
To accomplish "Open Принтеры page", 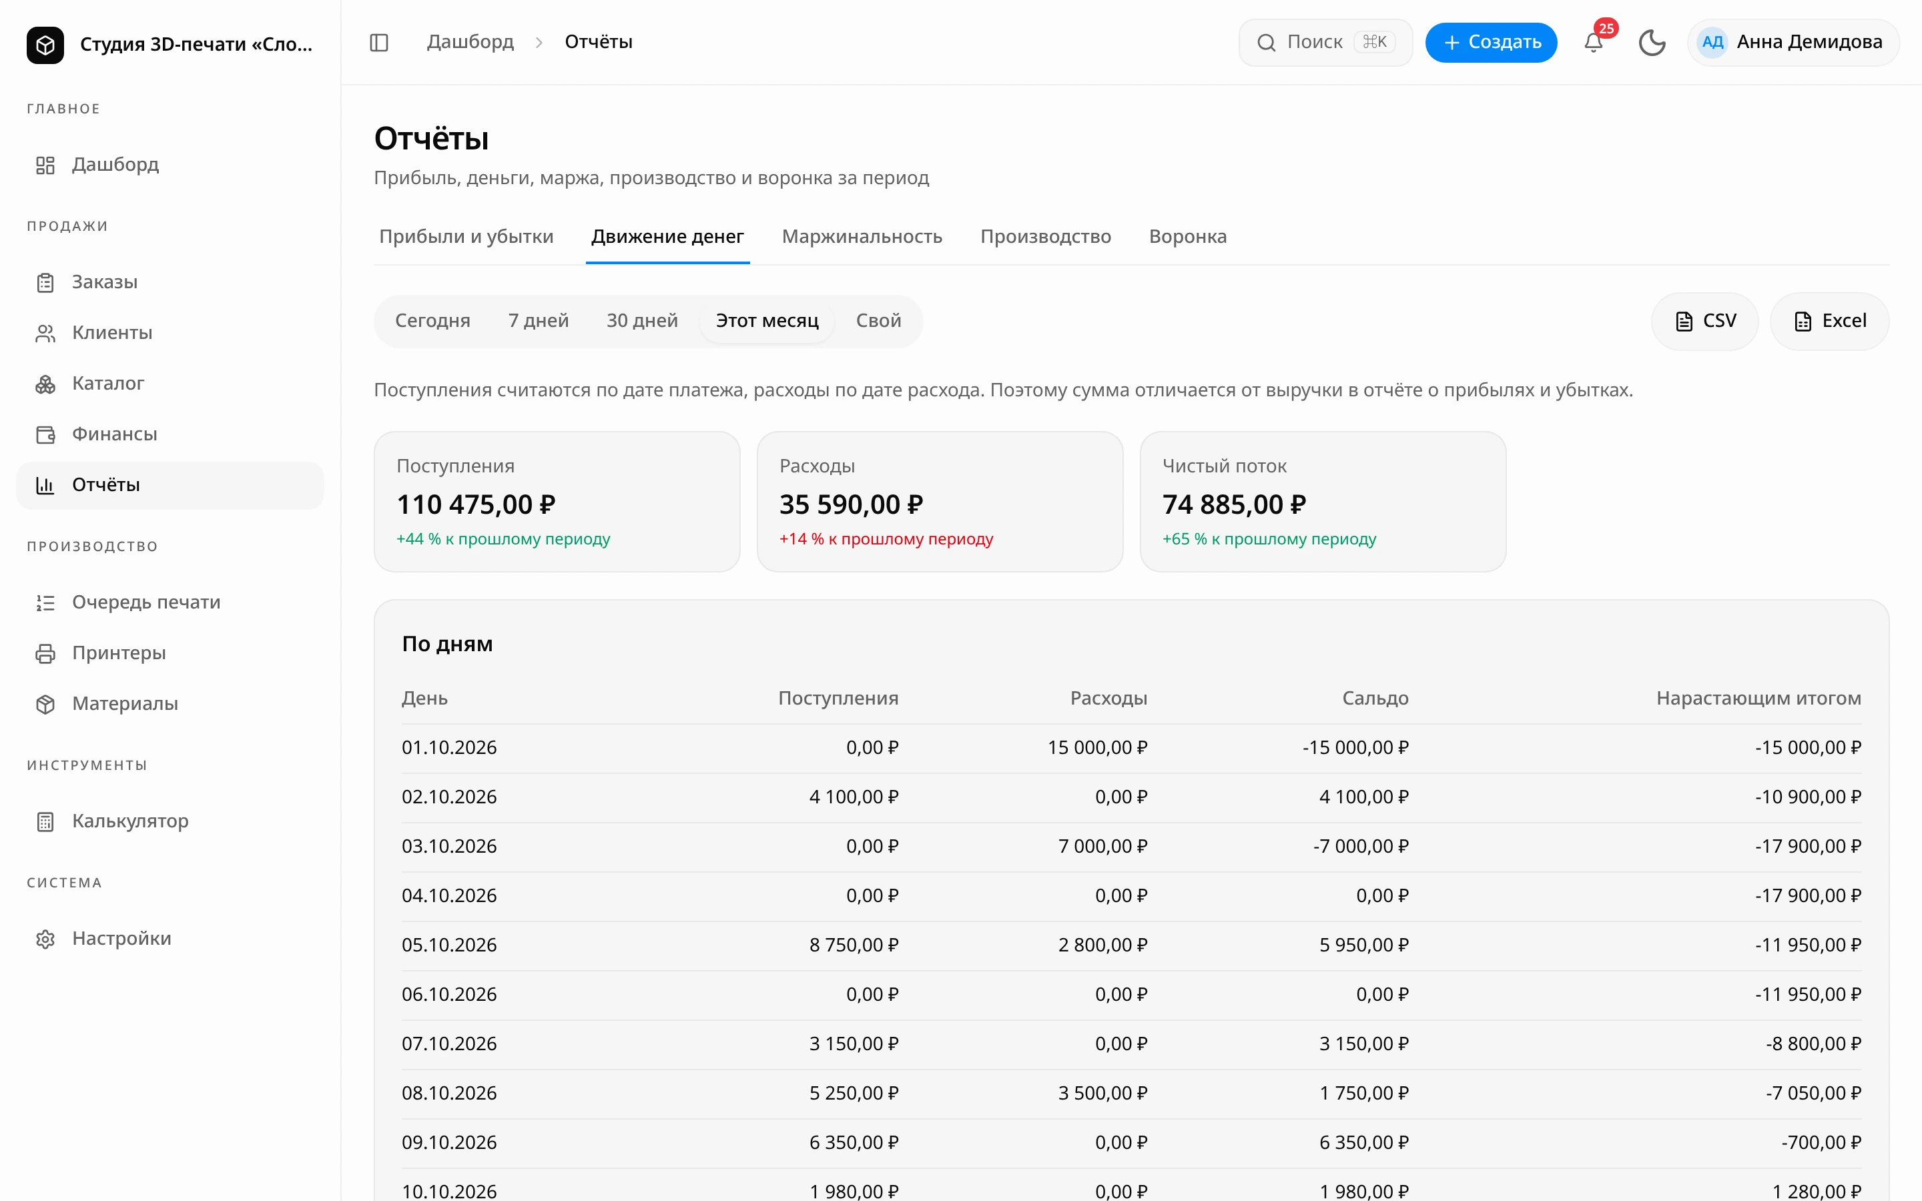I will point(170,653).
